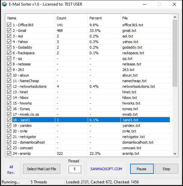This screenshot has height=186, width=183.
Task: Click the All link
Action: coord(11,167)
